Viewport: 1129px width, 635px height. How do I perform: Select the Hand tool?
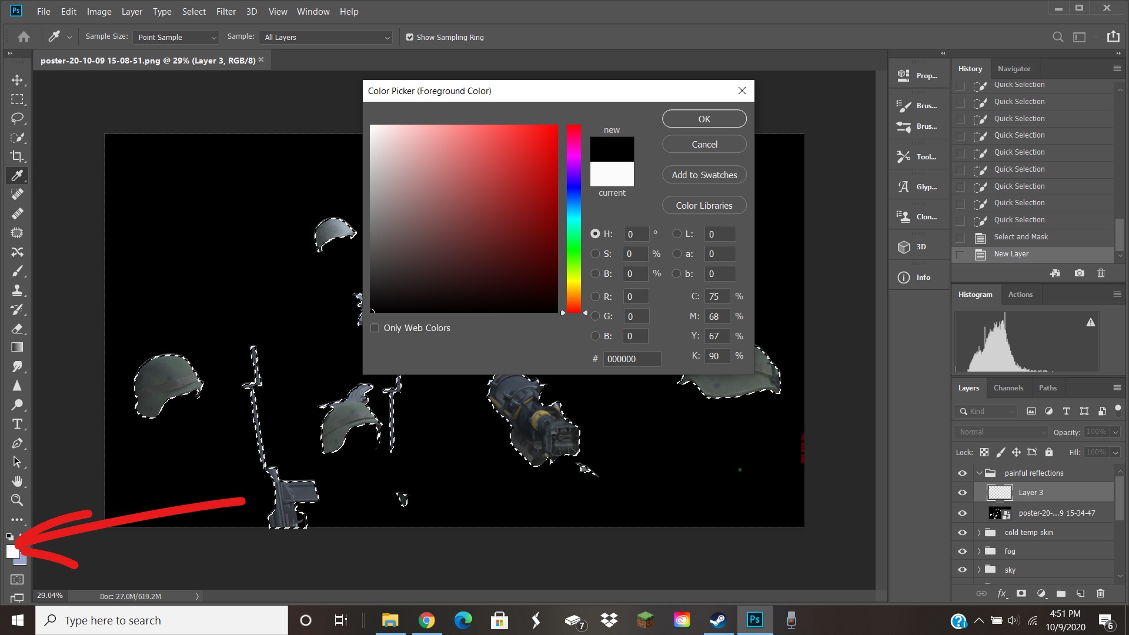[x=17, y=482]
